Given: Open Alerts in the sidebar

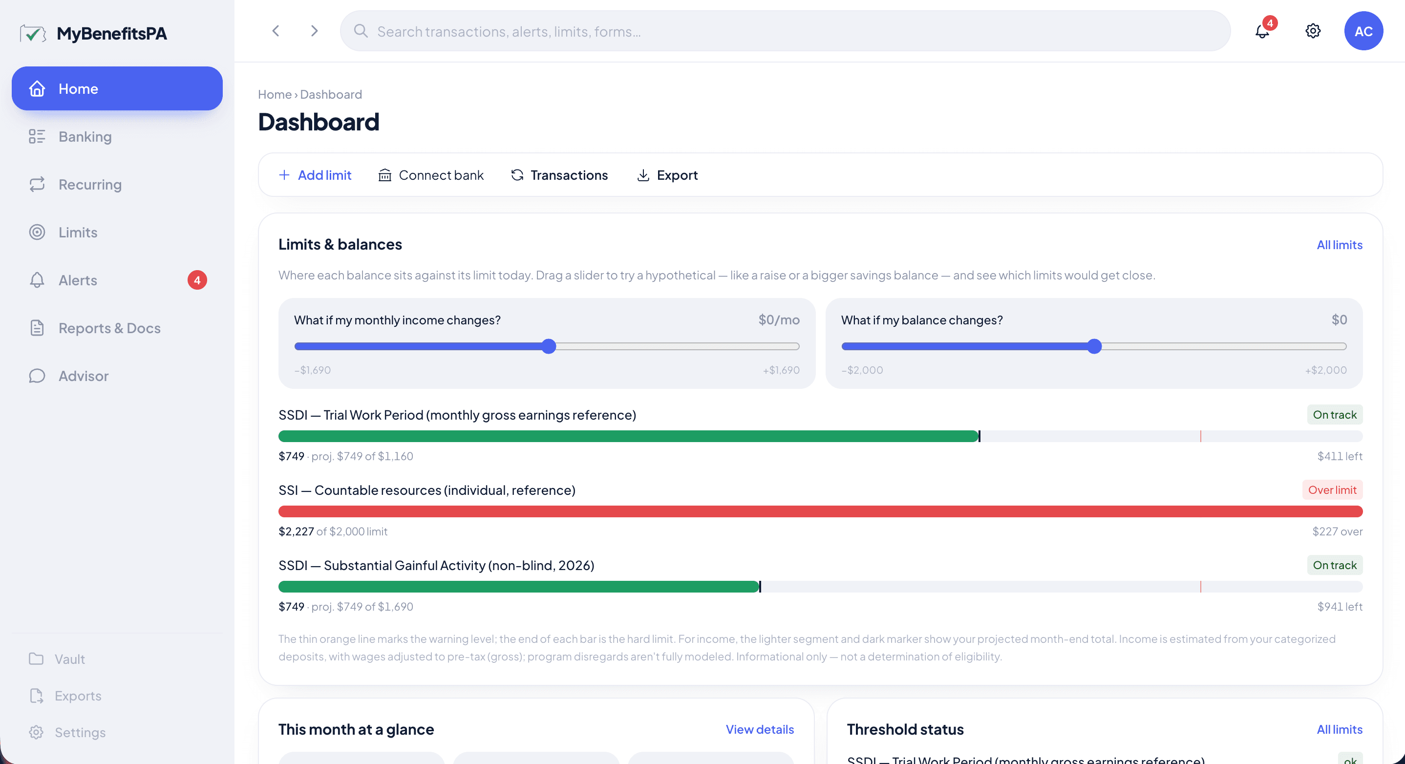Looking at the screenshot, I should click(117, 280).
